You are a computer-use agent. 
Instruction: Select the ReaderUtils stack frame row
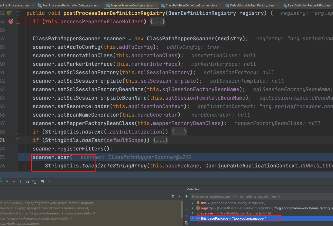[90, 208]
